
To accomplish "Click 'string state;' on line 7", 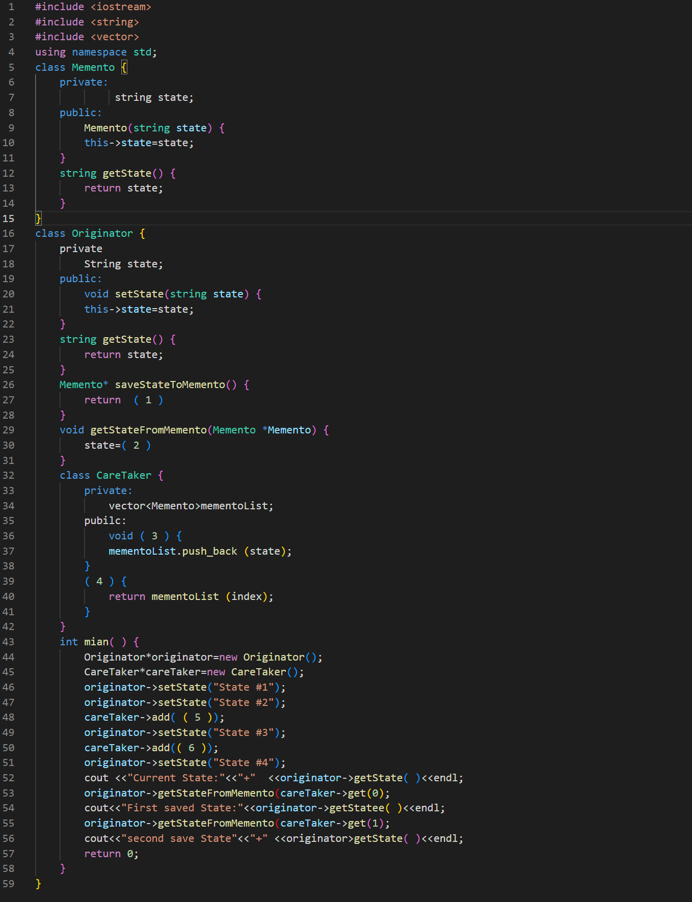I will 154,98.
